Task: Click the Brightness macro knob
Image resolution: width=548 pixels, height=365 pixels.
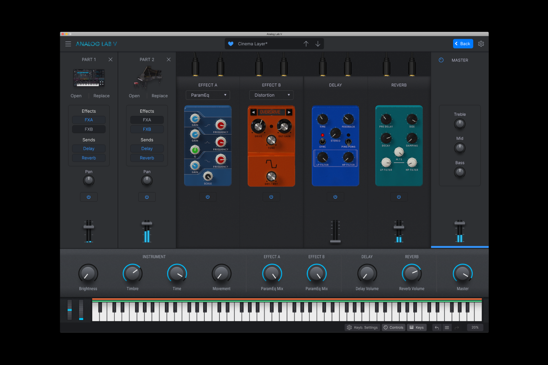Action: pyautogui.click(x=88, y=274)
